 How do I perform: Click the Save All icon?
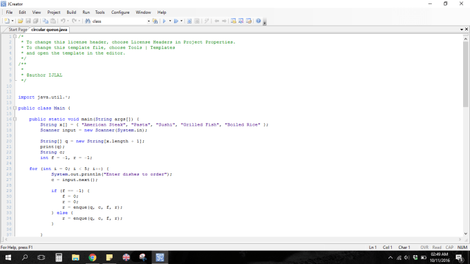point(36,21)
